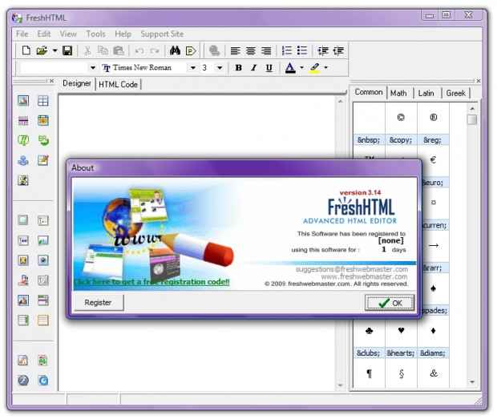Image resolution: width=497 pixels, height=419 pixels.
Task: Click the Insert image icon in sidebar
Action: (x=23, y=101)
